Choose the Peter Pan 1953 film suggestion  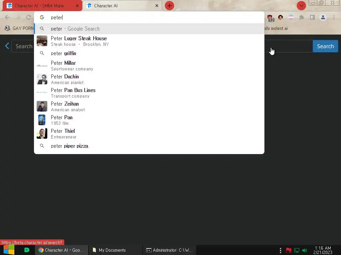pos(149,120)
